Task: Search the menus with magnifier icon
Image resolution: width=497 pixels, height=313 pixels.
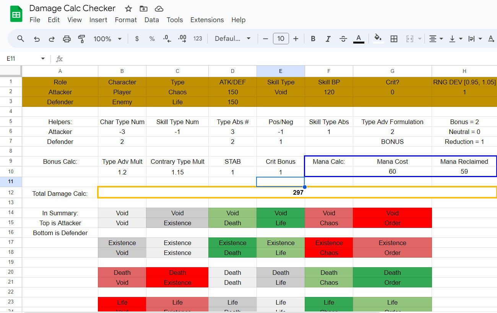Action: [21, 39]
